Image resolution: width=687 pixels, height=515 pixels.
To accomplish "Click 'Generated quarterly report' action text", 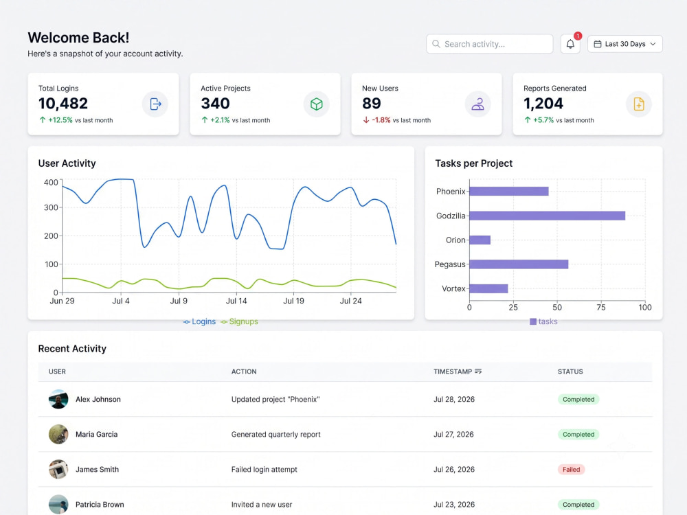I will point(275,434).
